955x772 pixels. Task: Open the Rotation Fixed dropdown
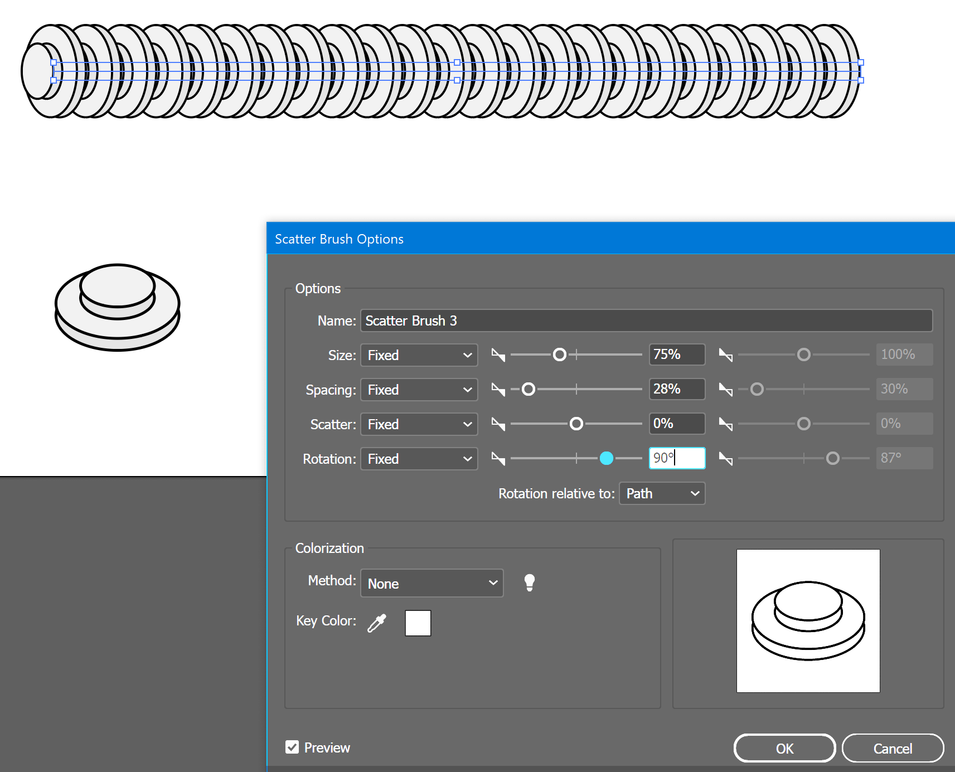(x=419, y=459)
